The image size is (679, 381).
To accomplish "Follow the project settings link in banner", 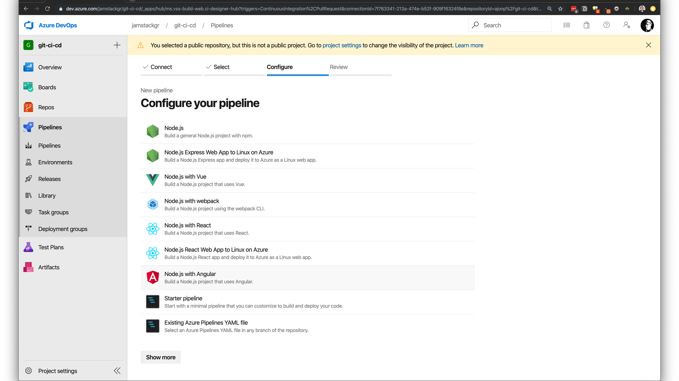I will [x=342, y=45].
